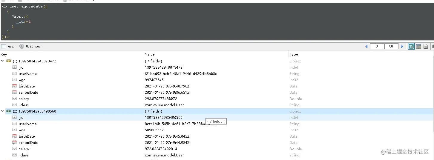Go to previous page of results

tap(366, 46)
